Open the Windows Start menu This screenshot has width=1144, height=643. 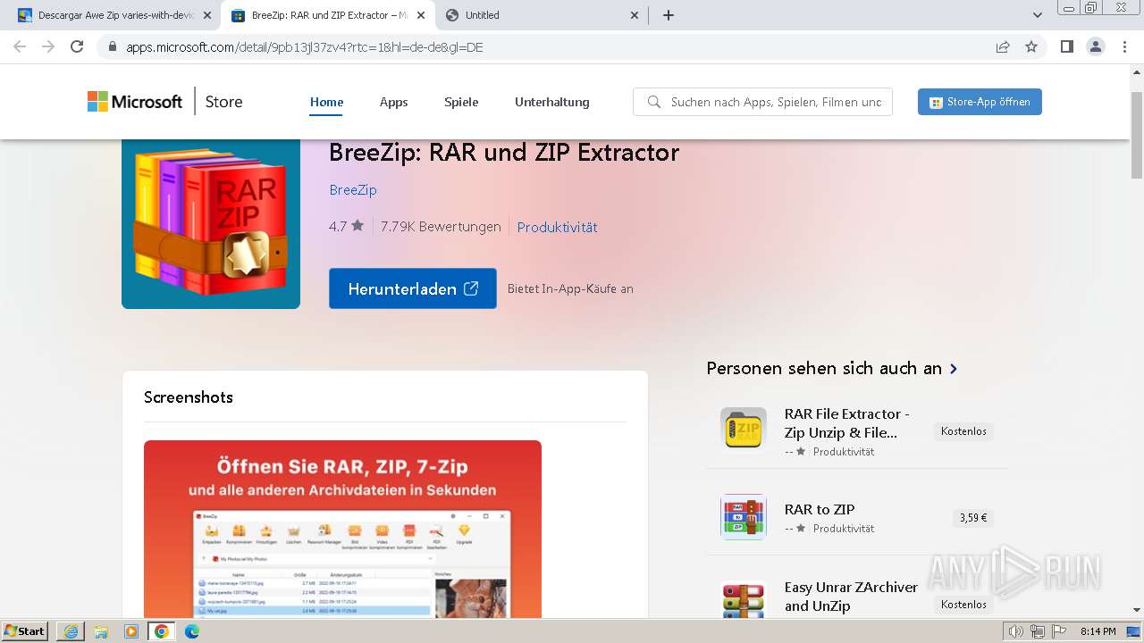click(25, 630)
